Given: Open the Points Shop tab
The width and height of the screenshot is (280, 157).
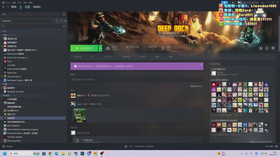Looking at the screenshot, I should [x=126, y=57].
